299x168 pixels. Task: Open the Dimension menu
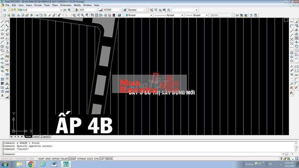[66, 5]
